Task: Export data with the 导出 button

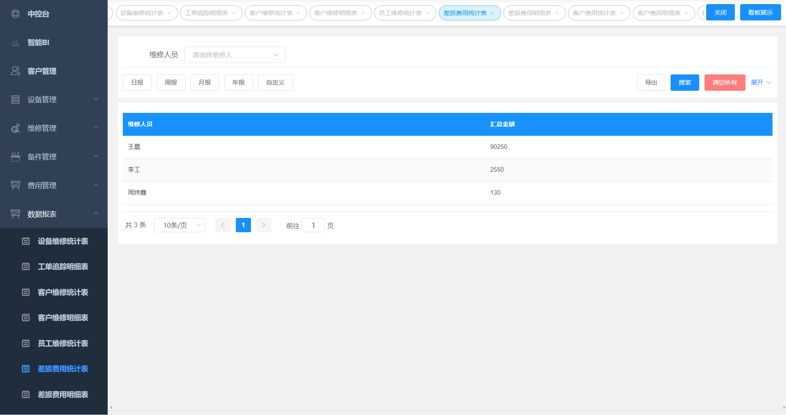Action: [651, 83]
